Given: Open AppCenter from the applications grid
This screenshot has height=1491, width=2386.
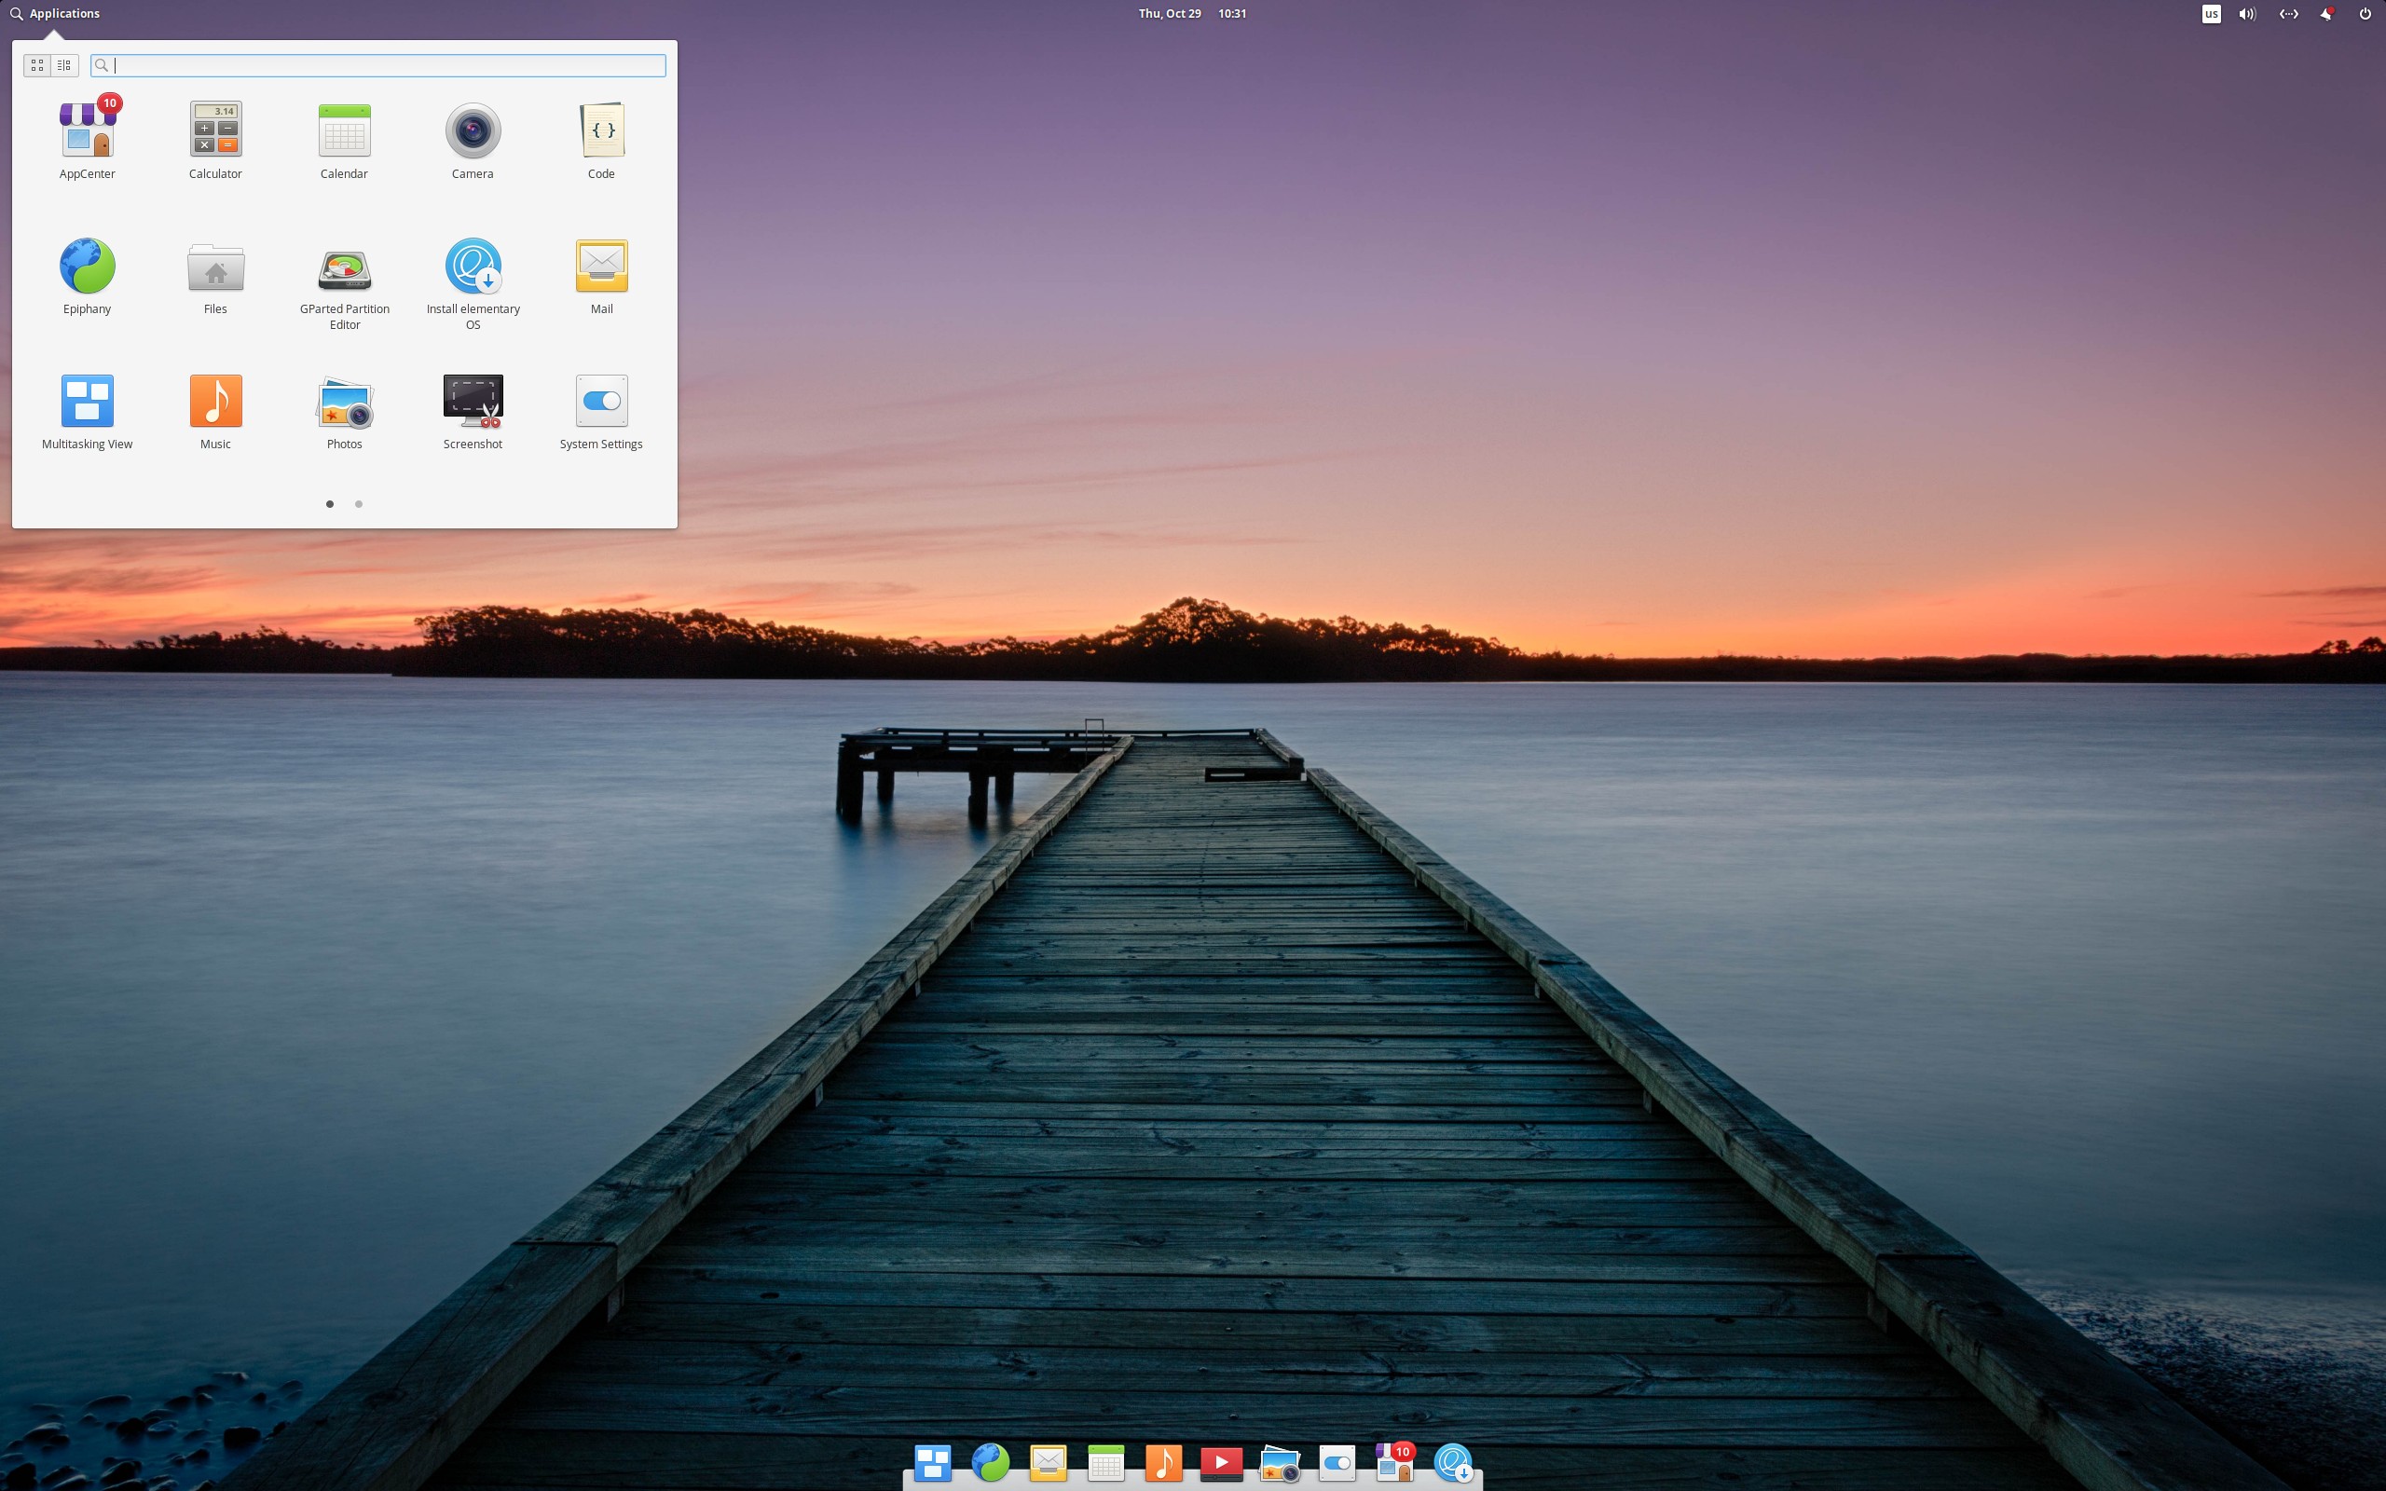Looking at the screenshot, I should 87,131.
